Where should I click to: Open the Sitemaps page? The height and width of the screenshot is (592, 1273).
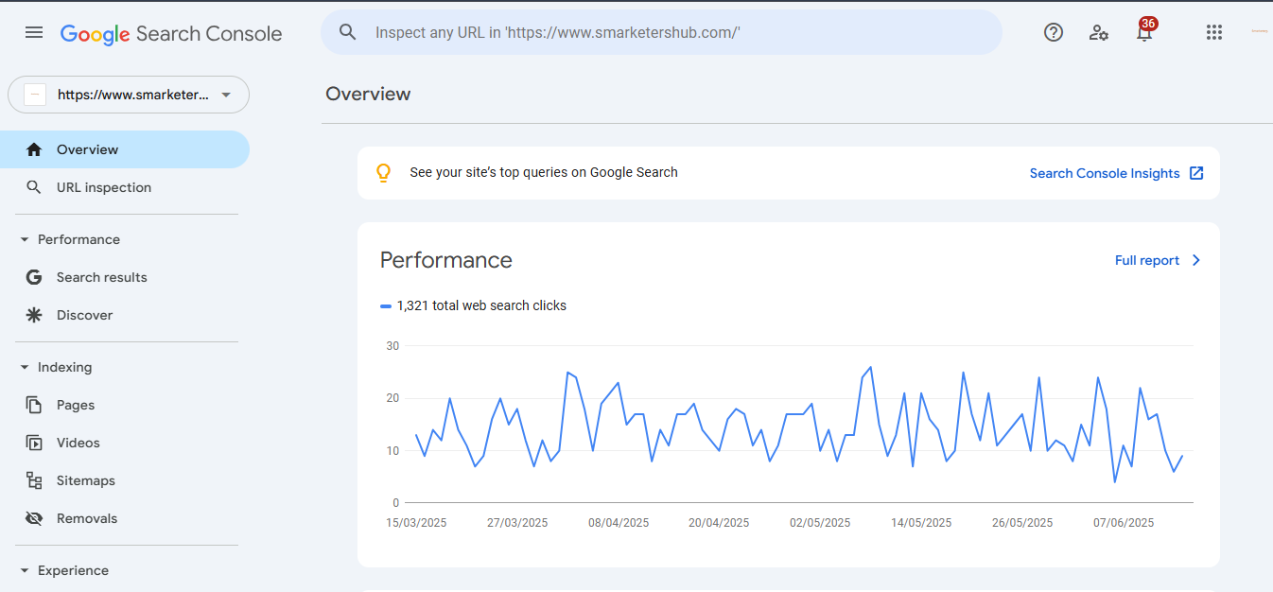(125, 480)
